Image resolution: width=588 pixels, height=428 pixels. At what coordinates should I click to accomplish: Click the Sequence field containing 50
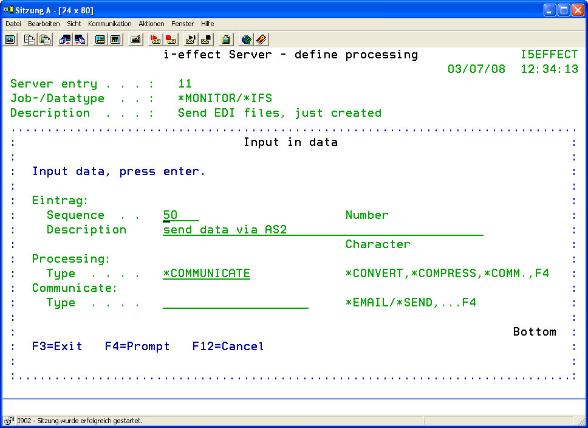click(180, 215)
